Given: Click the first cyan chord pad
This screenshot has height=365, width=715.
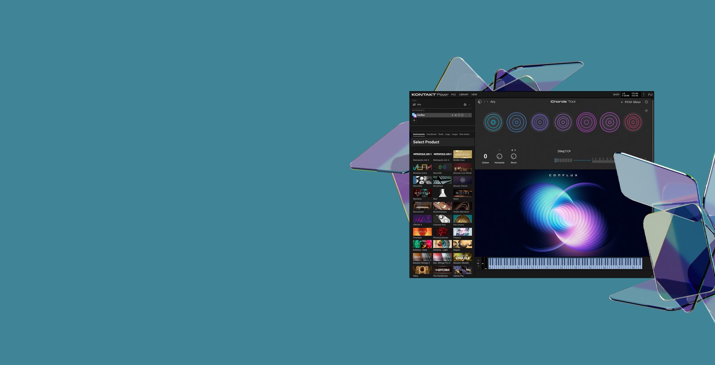Looking at the screenshot, I should [493, 122].
